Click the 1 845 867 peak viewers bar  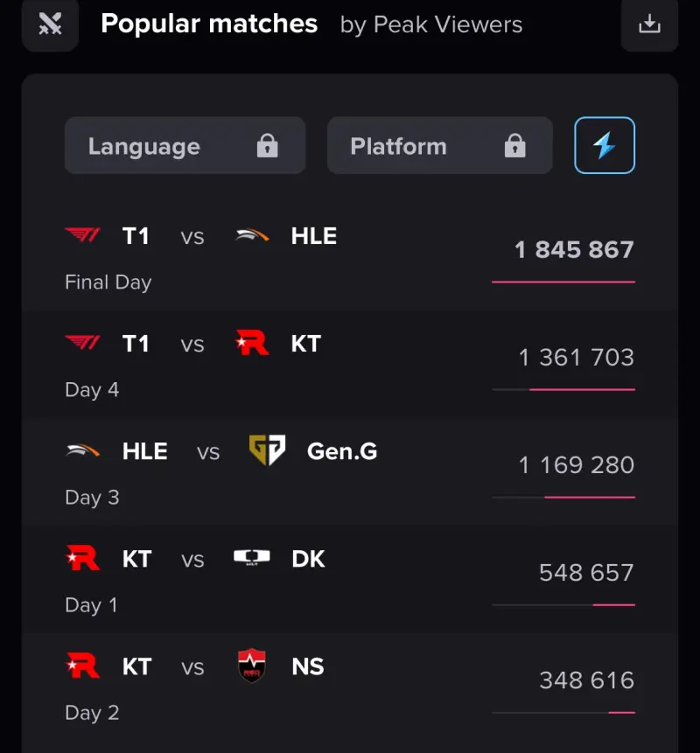pos(563,282)
